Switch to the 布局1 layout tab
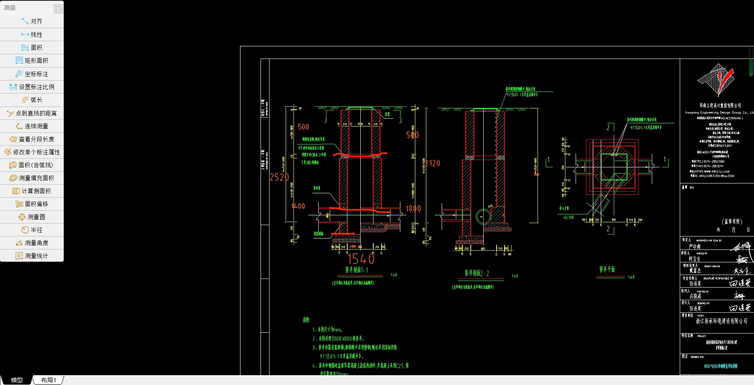 click(x=48, y=380)
